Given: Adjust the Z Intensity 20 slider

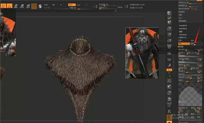Looking at the screenshot, I should 79,8.
